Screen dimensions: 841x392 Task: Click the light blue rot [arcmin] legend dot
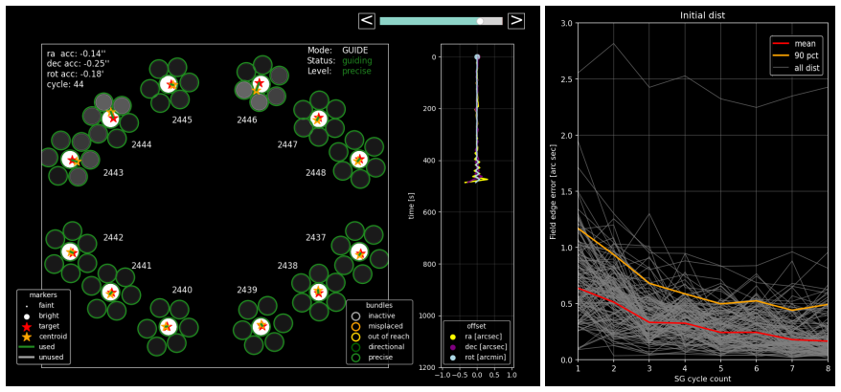453,357
